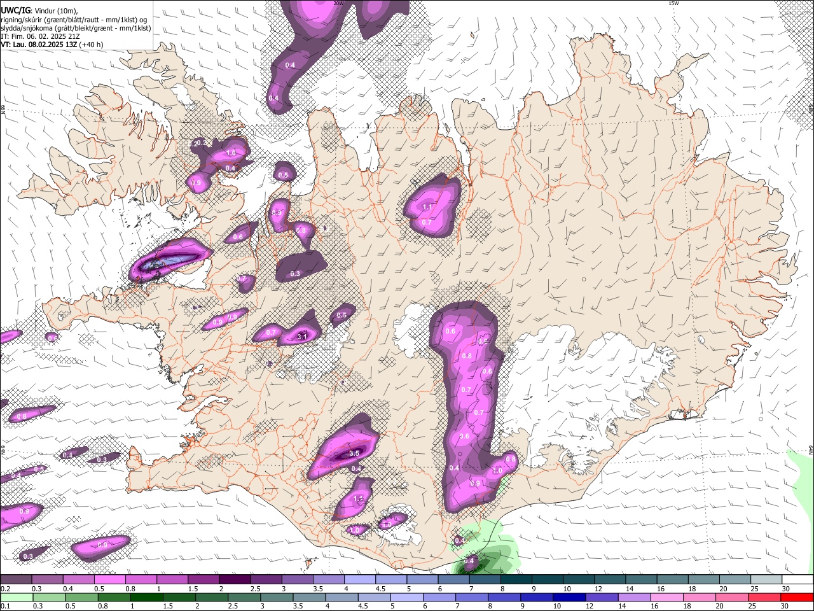Click the 'rigning/skúrir' description line

click(74, 20)
